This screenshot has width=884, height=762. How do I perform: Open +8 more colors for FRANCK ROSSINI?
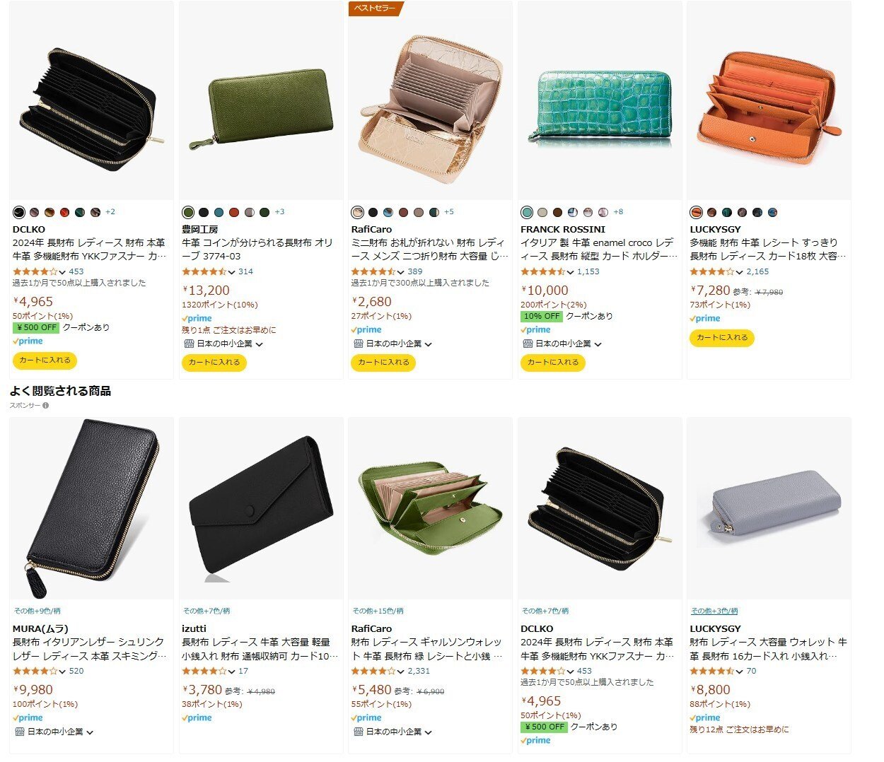pyautogui.click(x=618, y=212)
